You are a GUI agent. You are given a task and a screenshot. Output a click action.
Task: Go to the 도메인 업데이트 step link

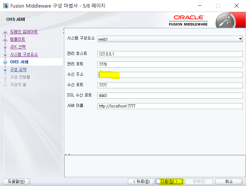tap(24, 32)
